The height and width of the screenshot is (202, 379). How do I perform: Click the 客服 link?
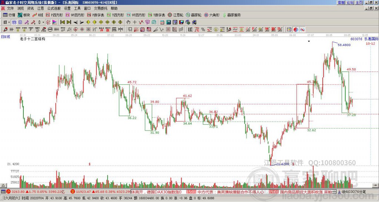click(x=341, y=3)
